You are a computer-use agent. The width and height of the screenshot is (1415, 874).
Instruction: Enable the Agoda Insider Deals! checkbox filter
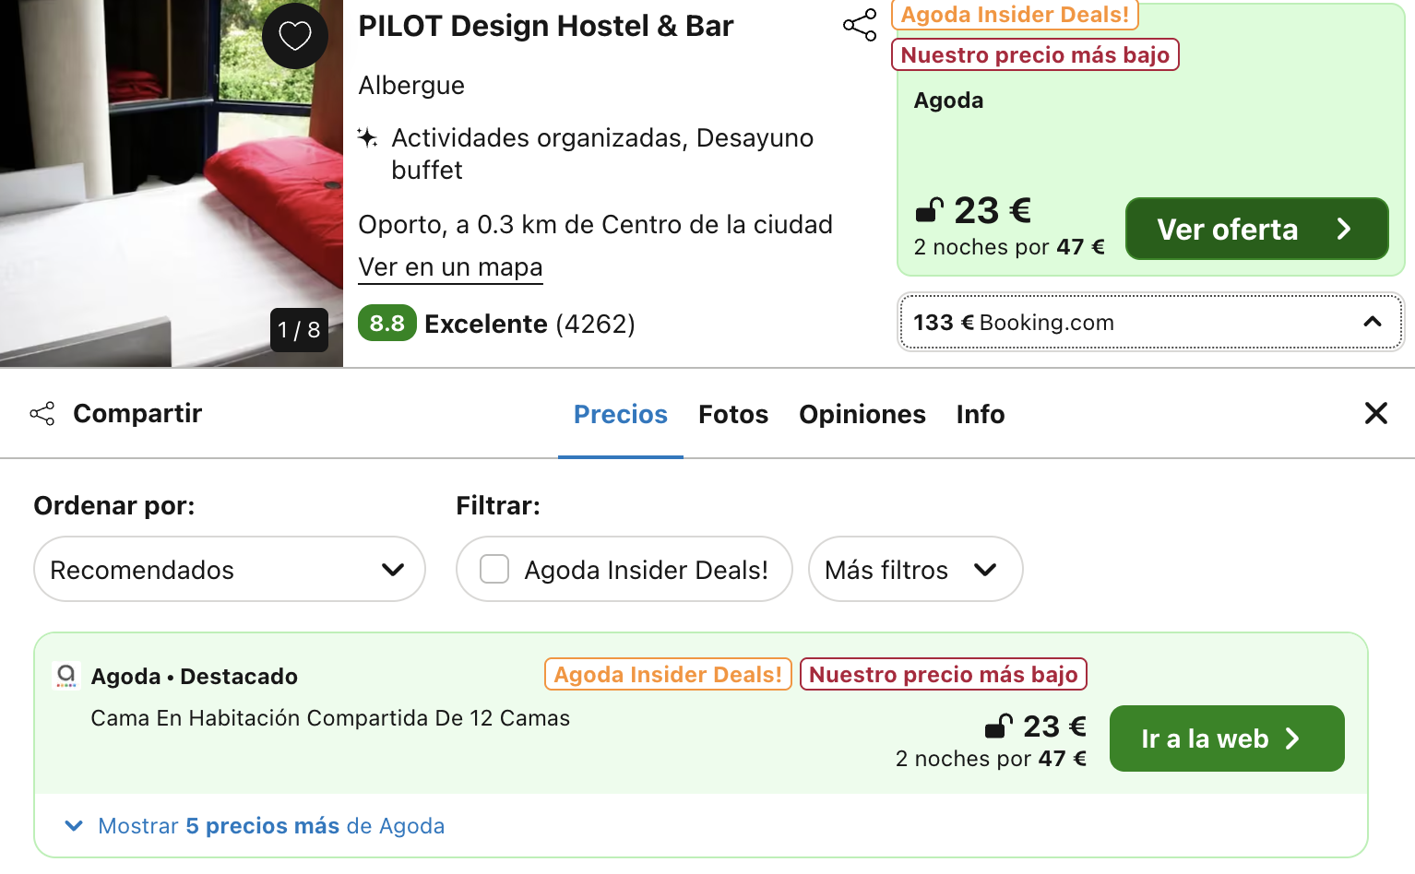494,569
